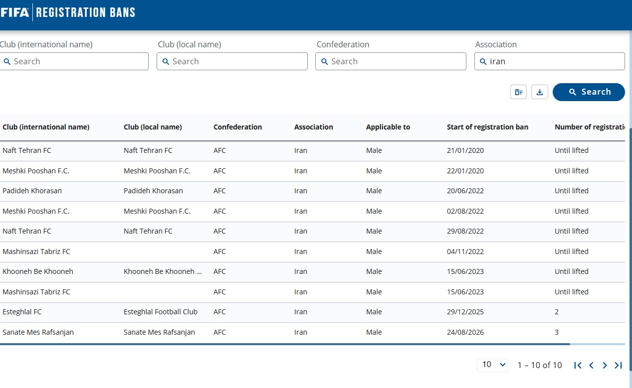Image resolution: width=632 pixels, height=388 pixels.
Task: Sort by Start of registration ban header
Action: coord(487,127)
